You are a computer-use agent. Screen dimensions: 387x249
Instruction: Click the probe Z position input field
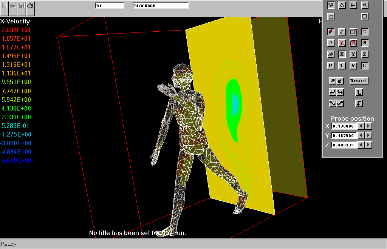(x=344, y=145)
